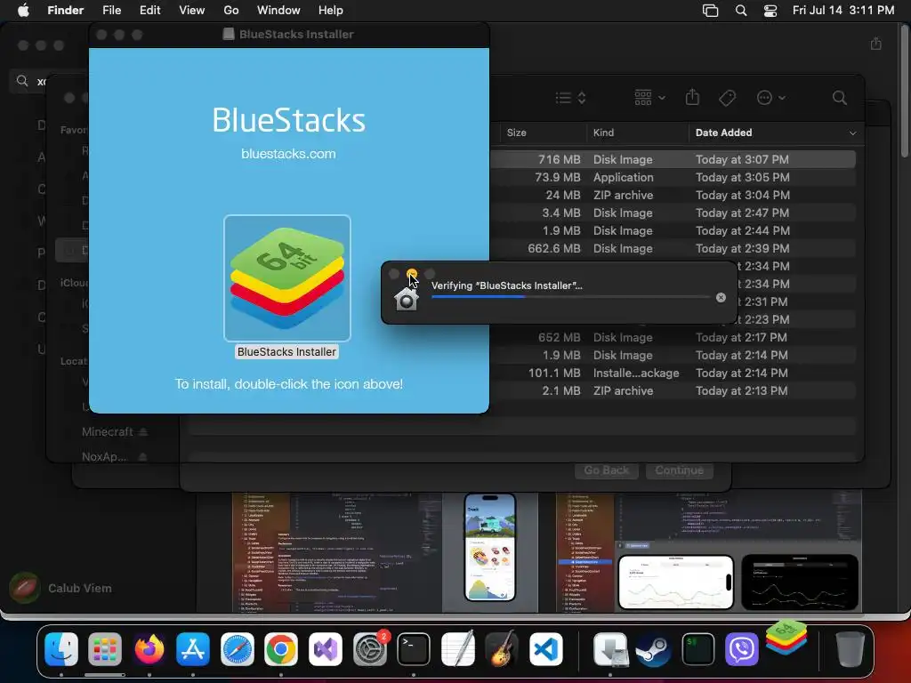Open the App Store from the Dock
The image size is (911, 683).
coord(193,648)
